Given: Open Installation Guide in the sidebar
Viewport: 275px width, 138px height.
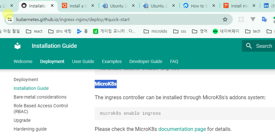Looking at the screenshot, I should (x=31, y=88).
